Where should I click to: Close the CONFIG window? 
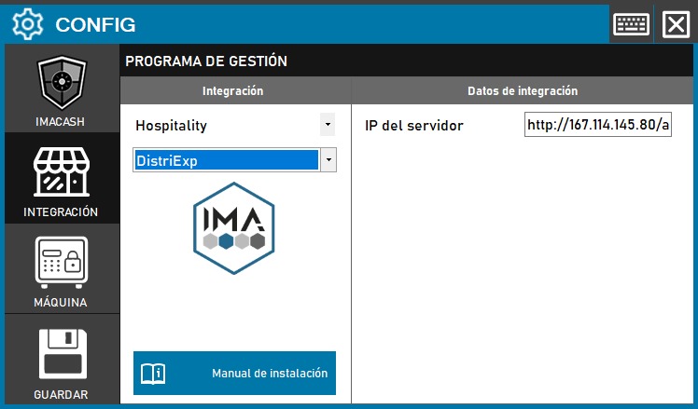tap(675, 24)
